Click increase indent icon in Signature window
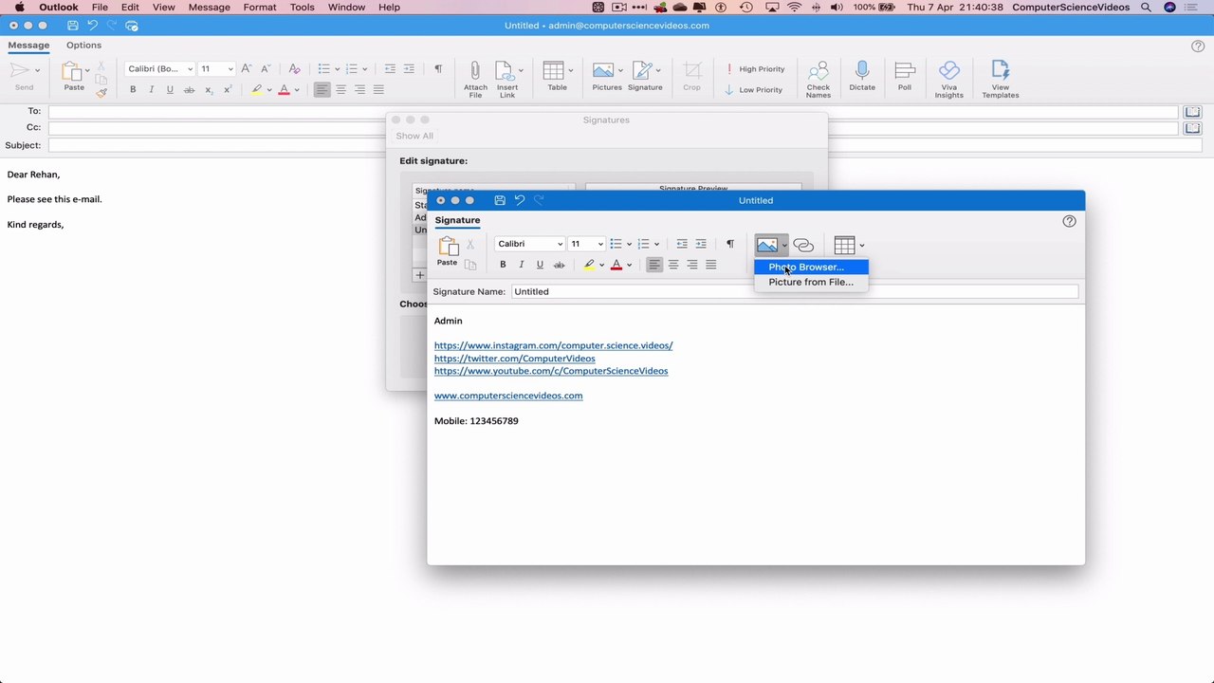This screenshot has height=683, width=1214. point(701,244)
